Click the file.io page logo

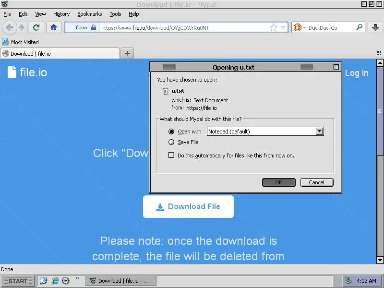tap(27, 72)
